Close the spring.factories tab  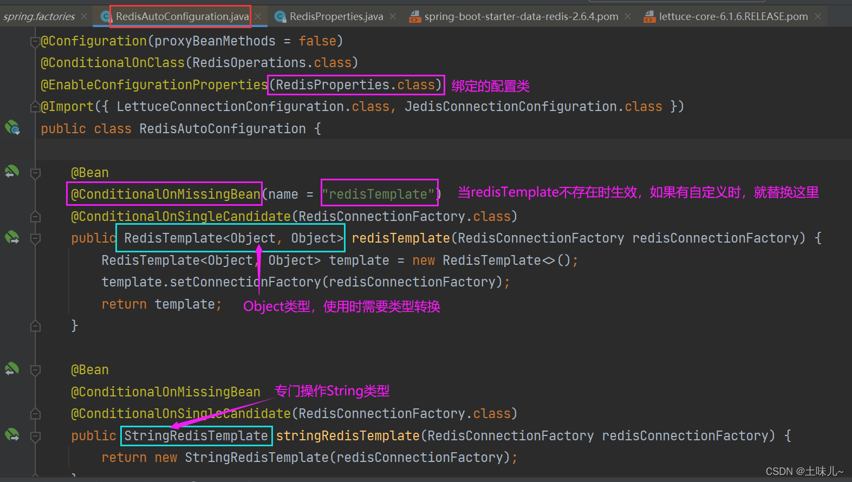pyautogui.click(x=84, y=17)
